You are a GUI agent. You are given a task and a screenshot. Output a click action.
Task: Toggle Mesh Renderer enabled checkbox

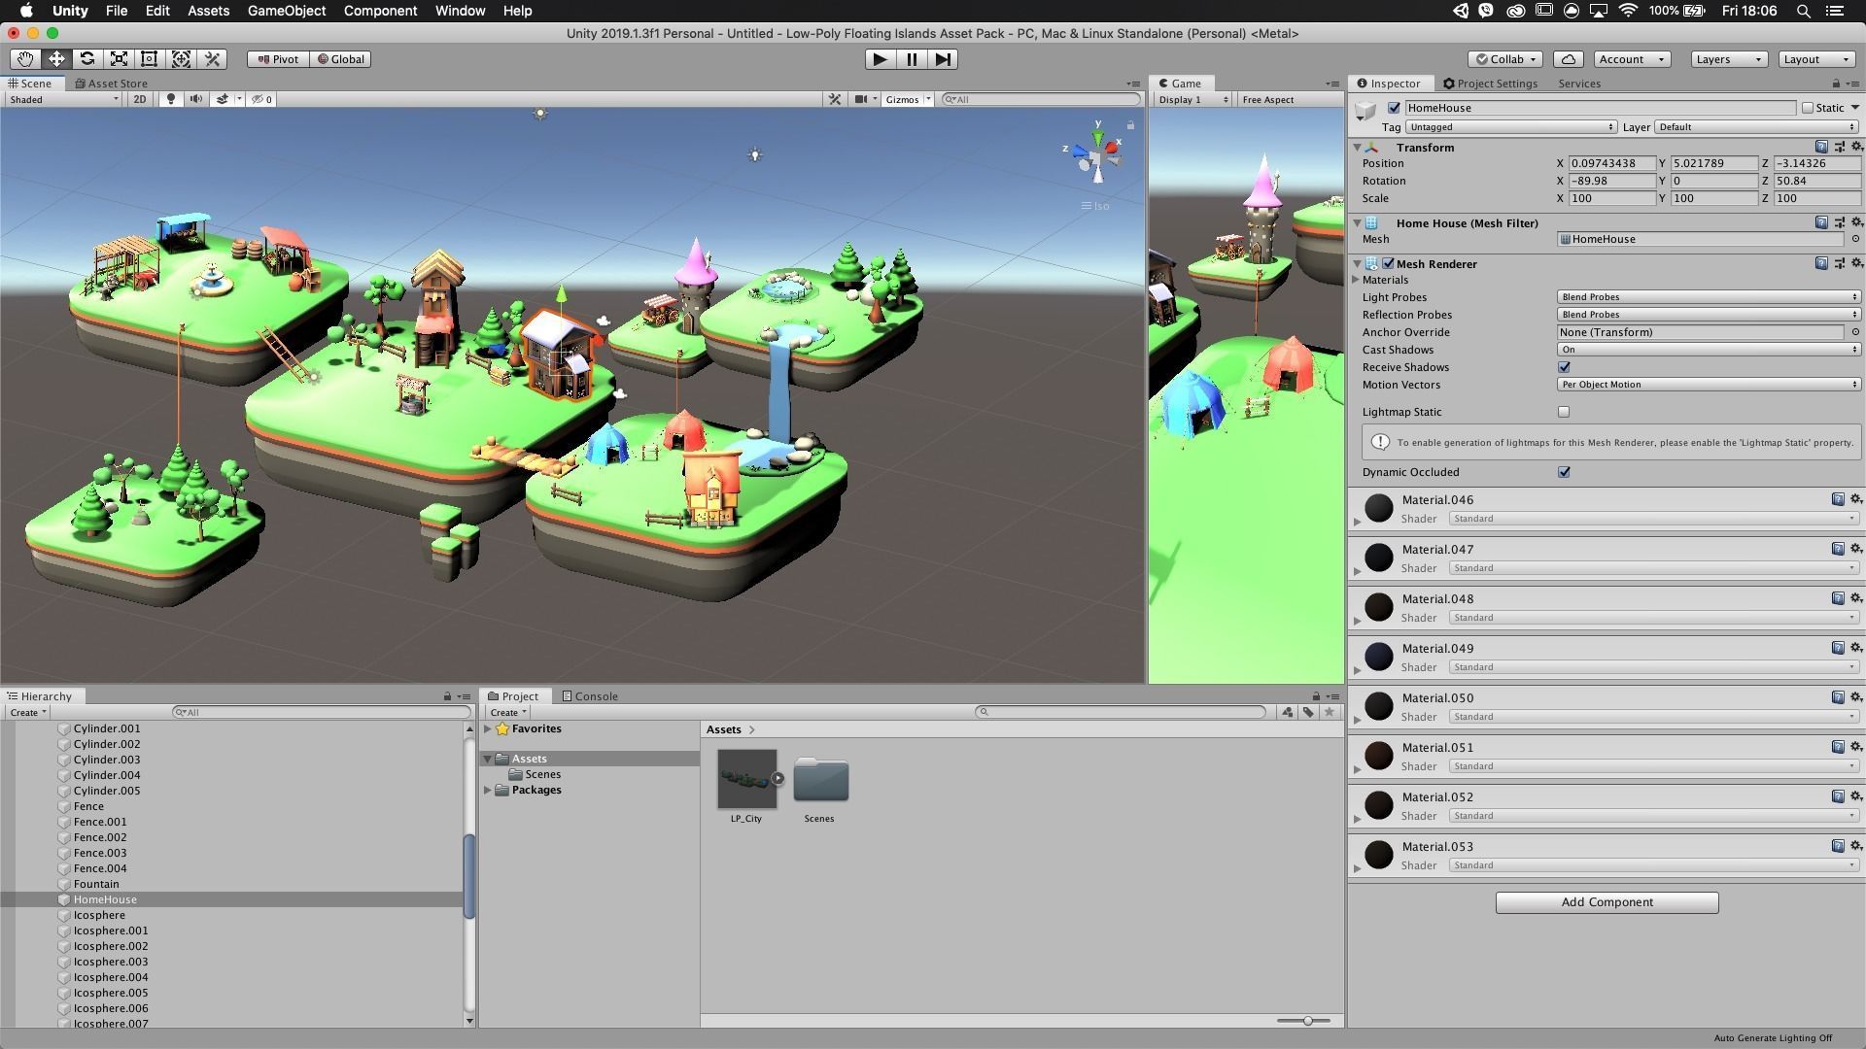[1388, 264]
